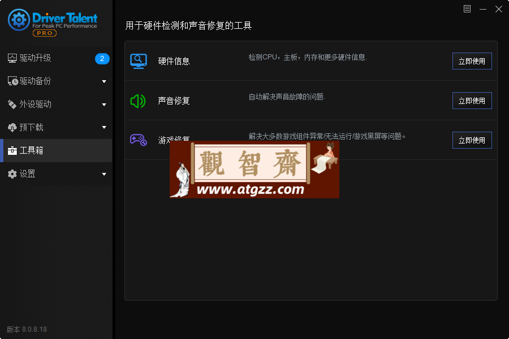Click the 声音修复 green speaker icon
This screenshot has height=339, width=509.
pyautogui.click(x=138, y=101)
